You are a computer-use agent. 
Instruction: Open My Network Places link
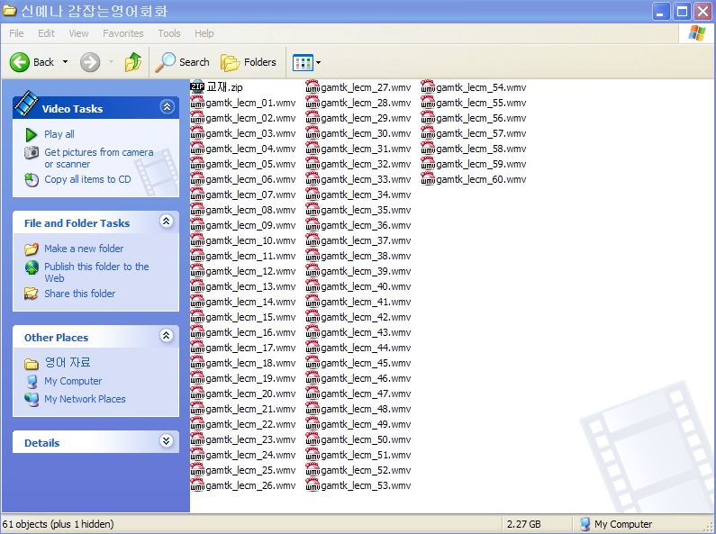pyautogui.click(x=85, y=399)
